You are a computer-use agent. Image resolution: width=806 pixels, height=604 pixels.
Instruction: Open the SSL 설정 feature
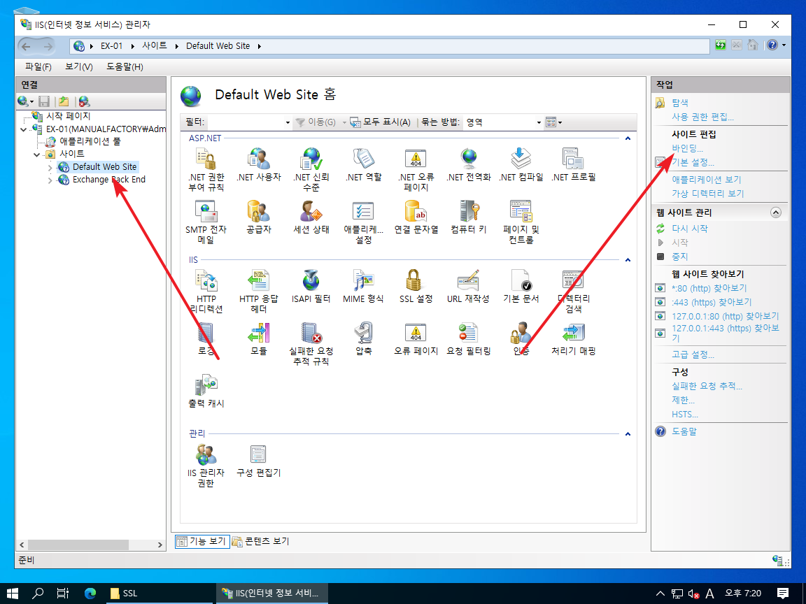coord(416,286)
